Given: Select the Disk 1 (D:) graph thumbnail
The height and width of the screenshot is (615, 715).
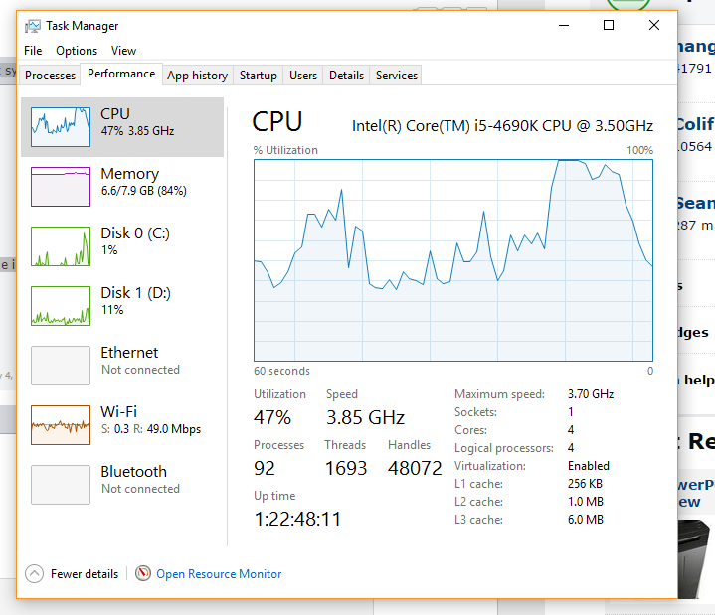Looking at the screenshot, I should (x=61, y=306).
